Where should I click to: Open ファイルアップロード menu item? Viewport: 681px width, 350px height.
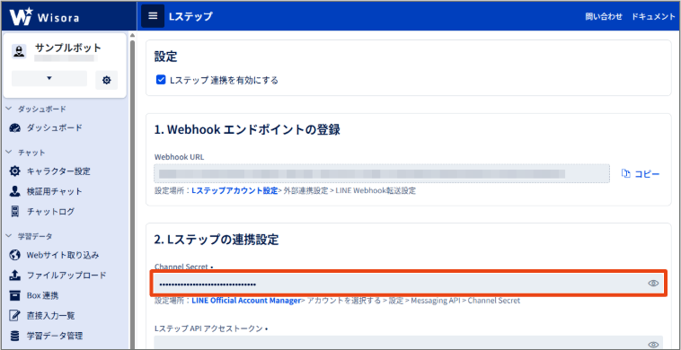(x=66, y=275)
